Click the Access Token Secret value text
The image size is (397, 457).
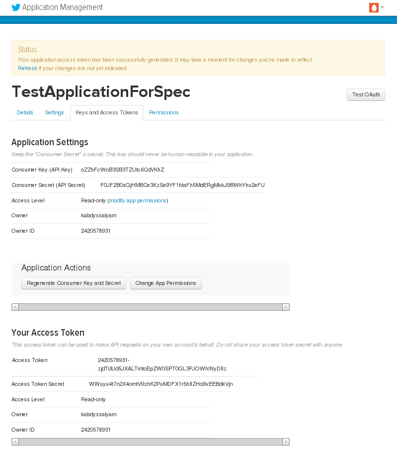point(160,384)
